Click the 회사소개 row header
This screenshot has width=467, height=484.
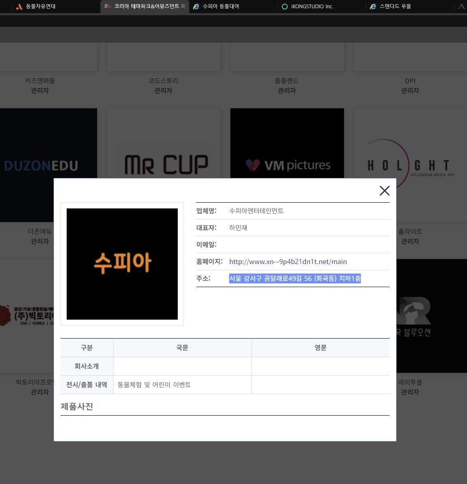coord(87,366)
